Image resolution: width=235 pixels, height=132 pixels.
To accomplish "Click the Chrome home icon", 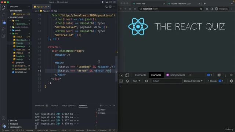I will pos(135,9).
